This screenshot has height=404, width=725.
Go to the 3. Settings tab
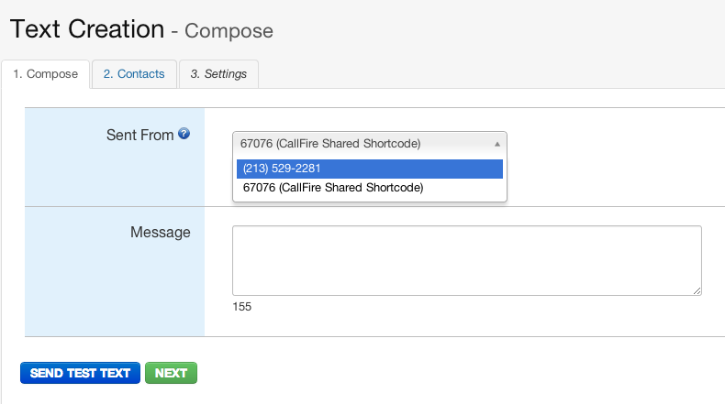point(218,74)
